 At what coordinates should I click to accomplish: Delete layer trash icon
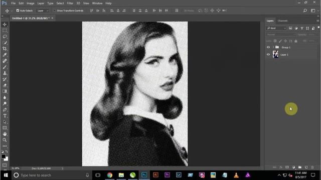point(312,167)
